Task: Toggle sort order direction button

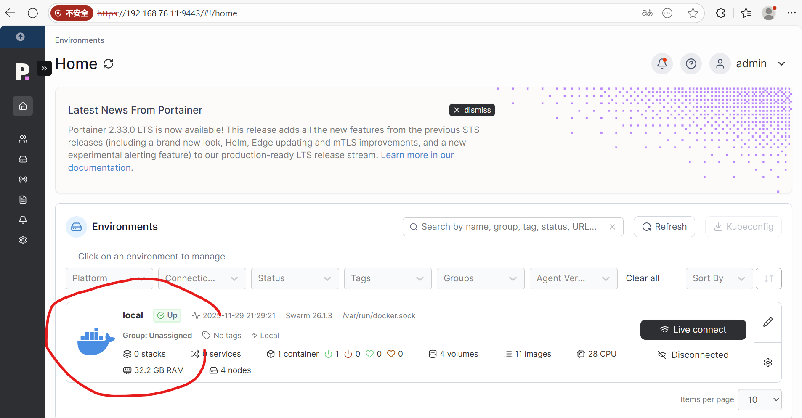Action: tap(768, 278)
